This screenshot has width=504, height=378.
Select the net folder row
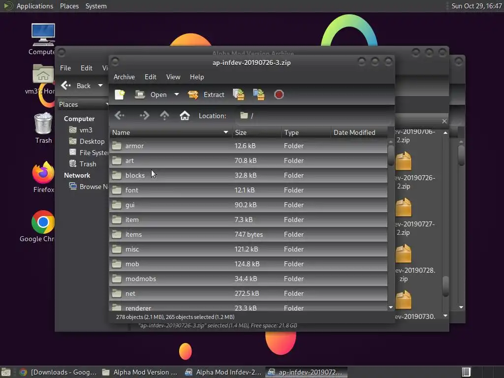[x=248, y=293]
